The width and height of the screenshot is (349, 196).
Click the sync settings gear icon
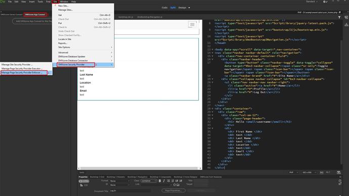point(325,2)
